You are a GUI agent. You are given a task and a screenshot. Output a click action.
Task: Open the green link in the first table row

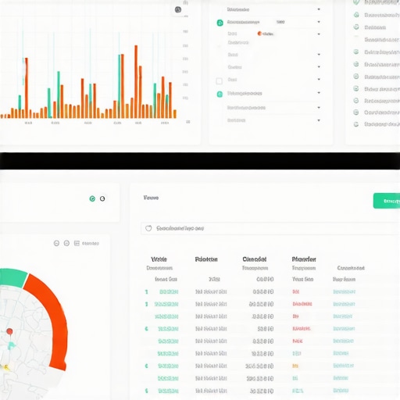coord(169,291)
